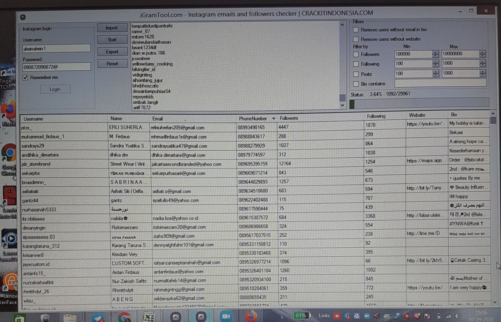Click the Followers Min value field
Viewport: 501px width, 322px height.
[414, 54]
